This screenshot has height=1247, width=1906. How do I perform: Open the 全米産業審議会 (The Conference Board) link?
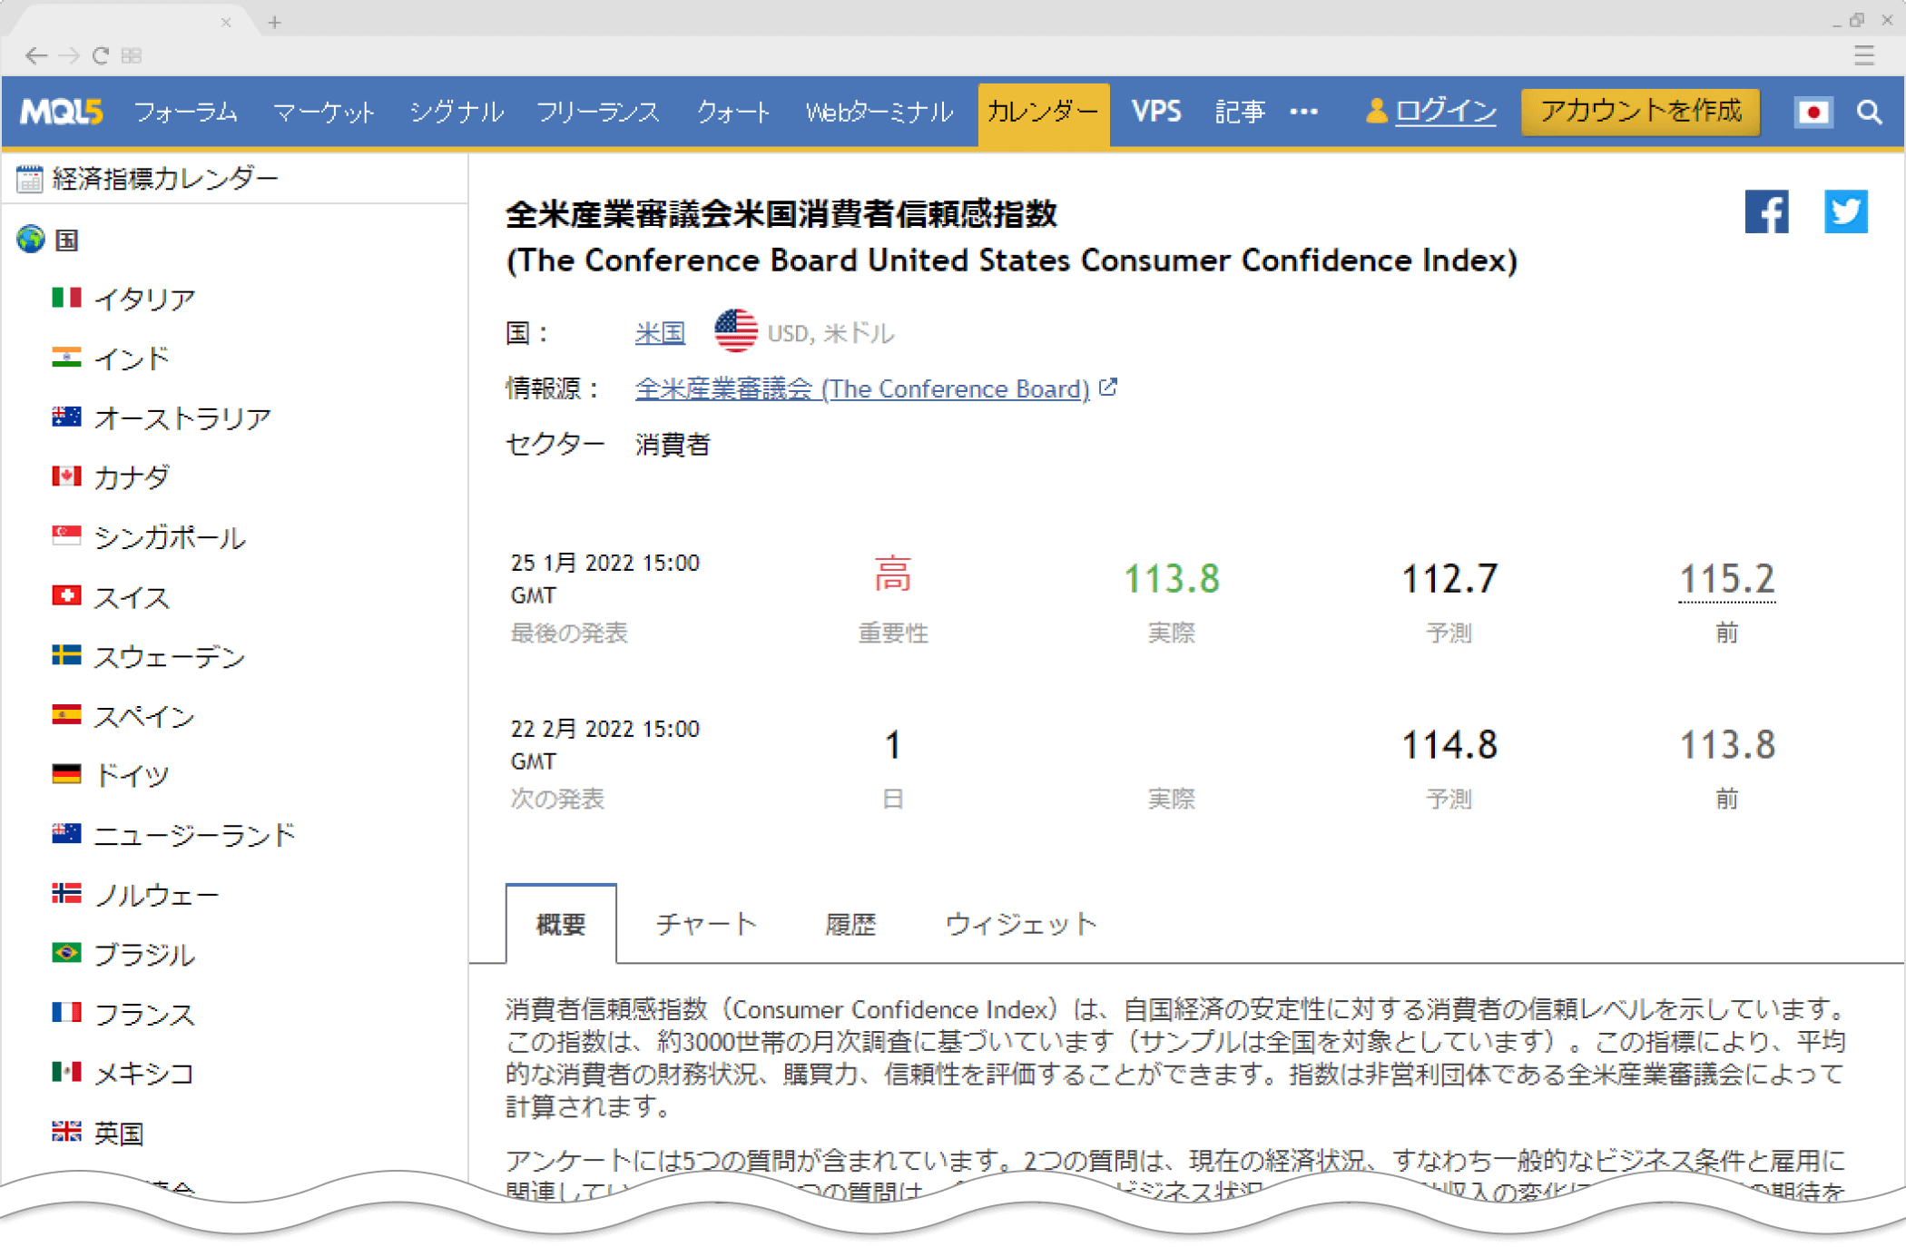[862, 388]
